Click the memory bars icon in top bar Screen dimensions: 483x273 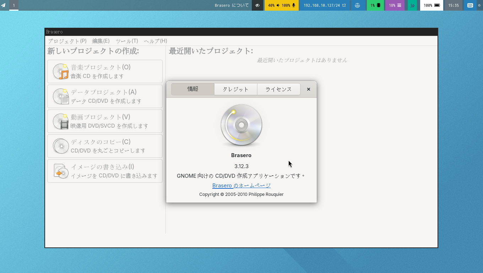(399, 5)
